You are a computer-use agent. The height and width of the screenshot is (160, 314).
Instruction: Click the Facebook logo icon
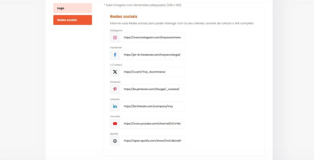tap(115, 55)
